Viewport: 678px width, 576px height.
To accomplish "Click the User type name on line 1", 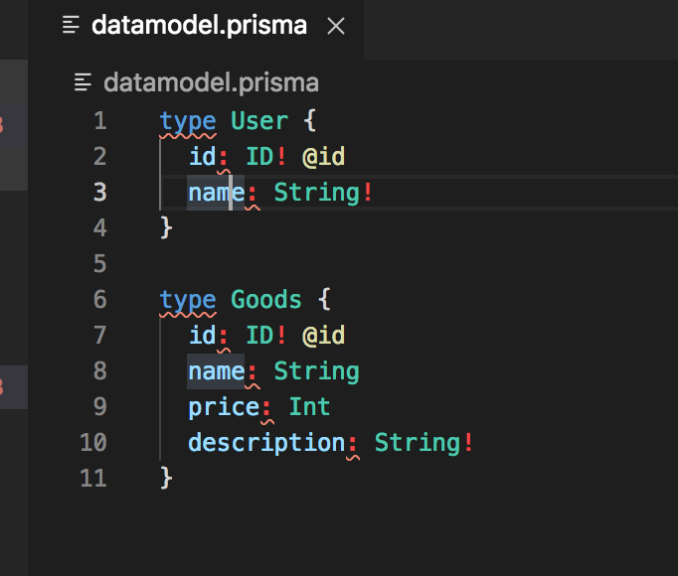I will (259, 121).
